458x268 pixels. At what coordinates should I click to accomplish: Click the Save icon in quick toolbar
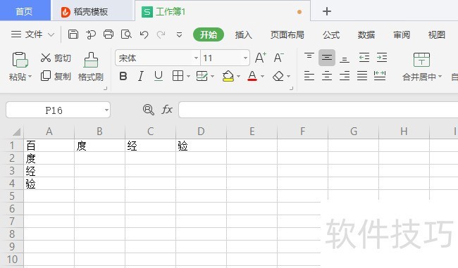coord(73,34)
